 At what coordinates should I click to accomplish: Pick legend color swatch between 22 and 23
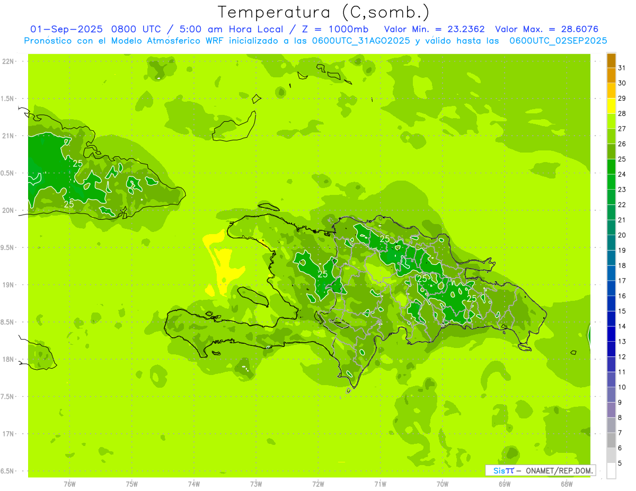tap(611, 198)
